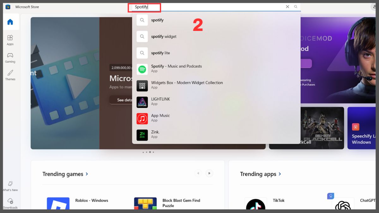Click the blue badge above ChatGPT
Screen dimensions: 379x213
(331, 196)
